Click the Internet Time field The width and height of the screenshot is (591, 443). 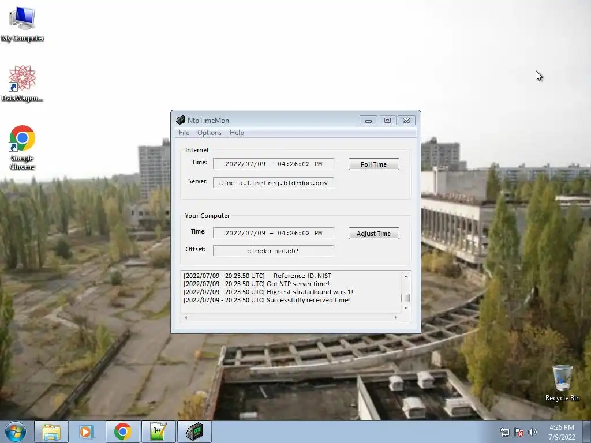coord(273,164)
